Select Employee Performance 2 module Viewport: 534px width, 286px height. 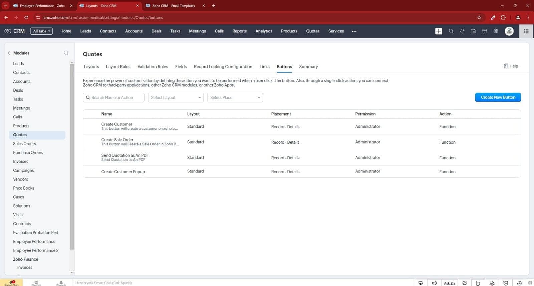pyautogui.click(x=36, y=250)
